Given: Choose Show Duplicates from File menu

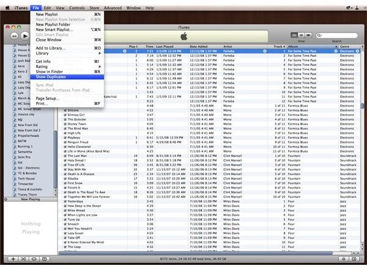Looking at the screenshot, I should coord(67,77).
